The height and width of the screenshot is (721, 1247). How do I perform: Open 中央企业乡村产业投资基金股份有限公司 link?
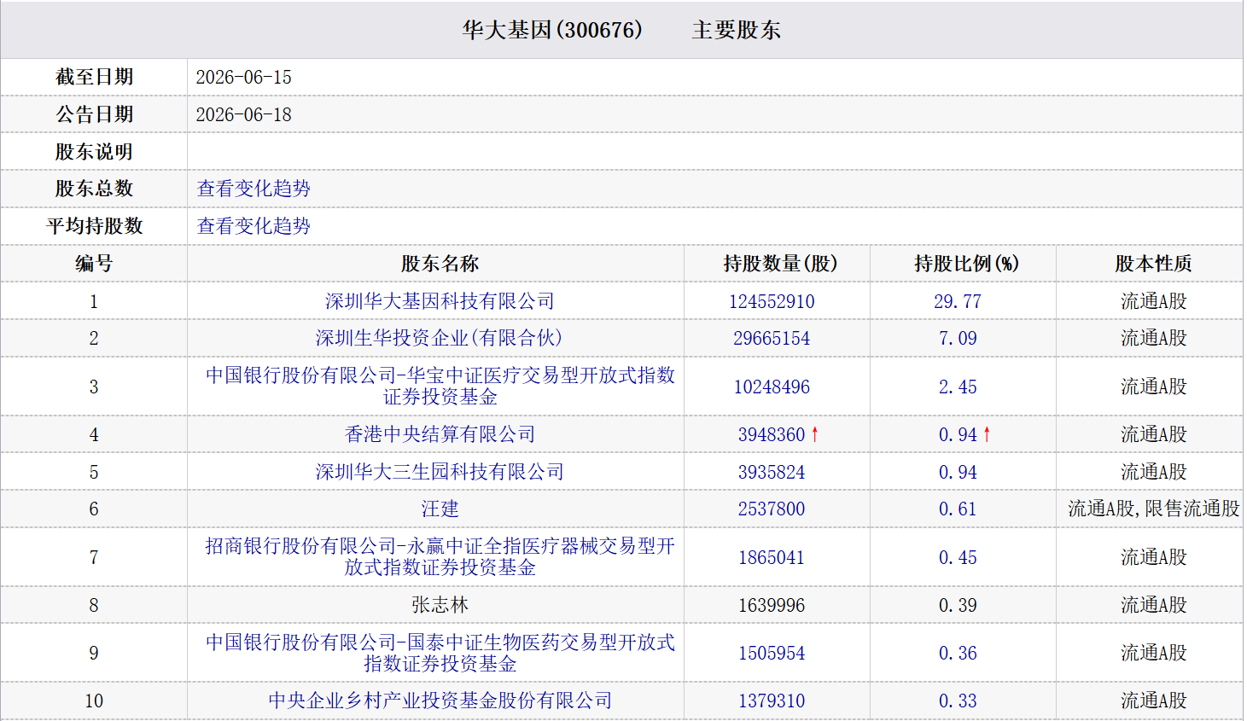(440, 701)
